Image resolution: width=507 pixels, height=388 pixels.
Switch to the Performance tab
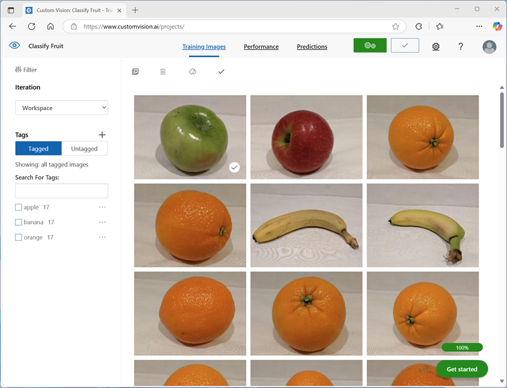click(x=261, y=46)
